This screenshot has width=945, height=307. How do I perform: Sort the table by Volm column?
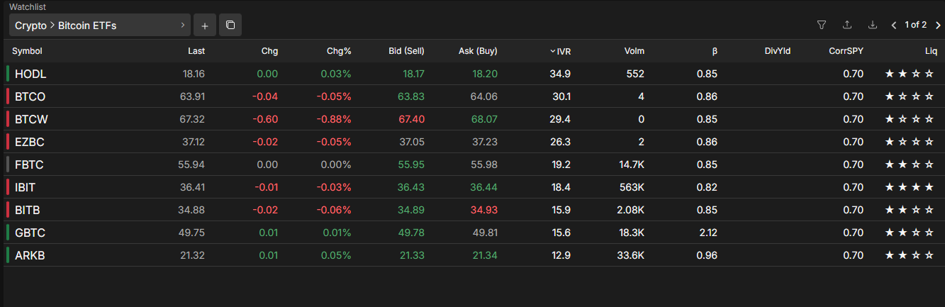[634, 51]
